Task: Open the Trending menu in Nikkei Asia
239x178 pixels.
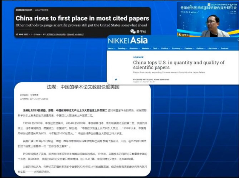Action: 122,49
